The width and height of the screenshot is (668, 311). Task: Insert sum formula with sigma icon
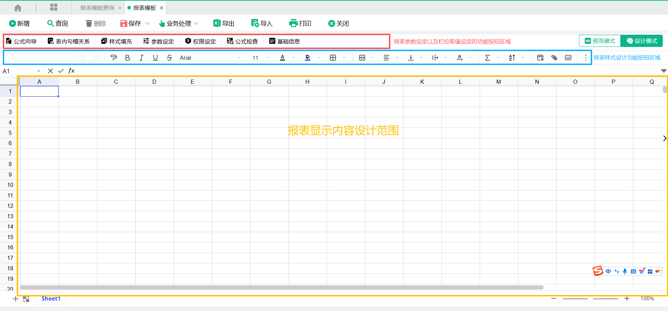(x=487, y=58)
